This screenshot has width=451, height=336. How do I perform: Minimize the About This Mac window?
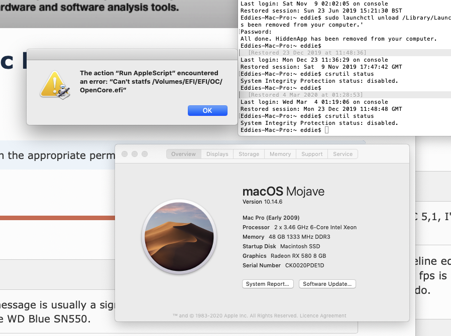pyautogui.click(x=135, y=154)
